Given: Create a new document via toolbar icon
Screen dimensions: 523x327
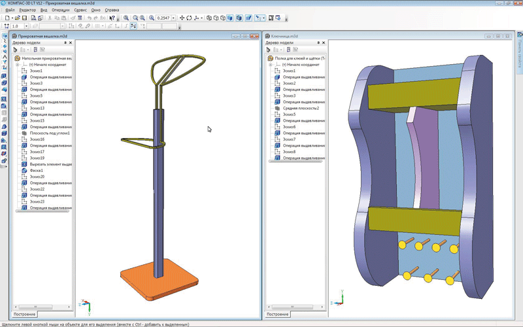Looking at the screenshot, I should coord(6,18).
